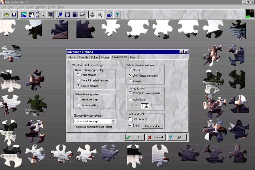Click the puzzle piece question mark icon
This screenshot has height=170, width=255.
point(109,15)
